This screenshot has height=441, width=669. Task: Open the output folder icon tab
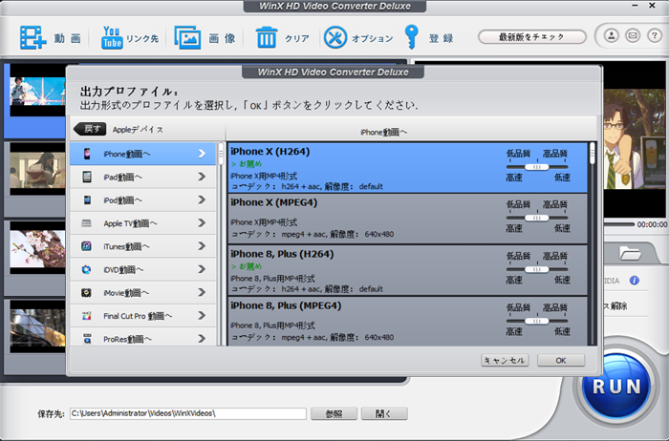[630, 254]
